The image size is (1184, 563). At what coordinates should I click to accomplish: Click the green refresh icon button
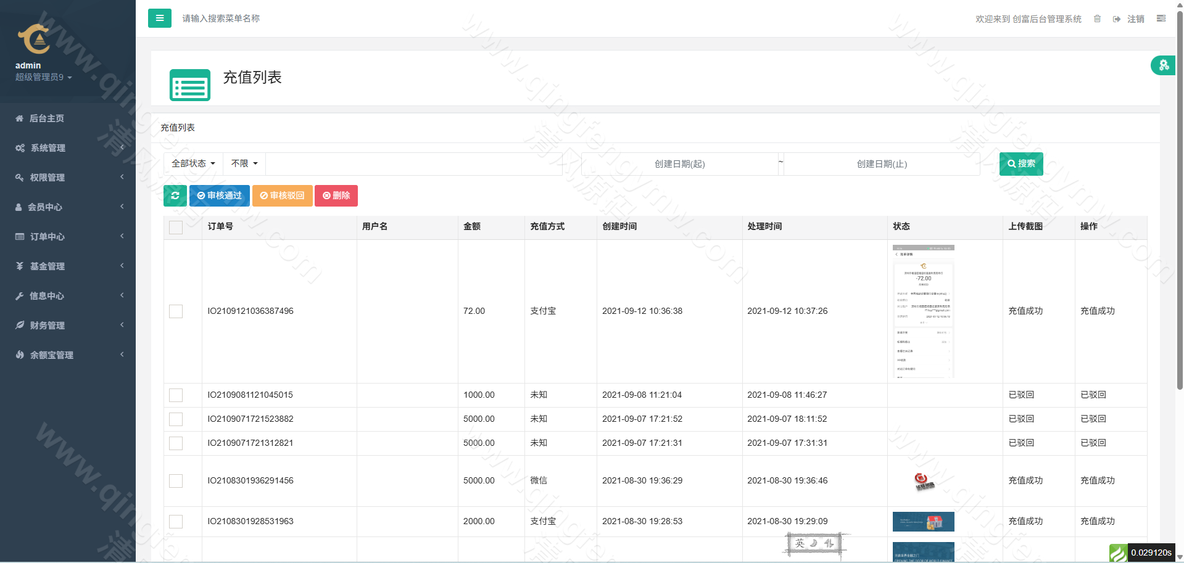click(175, 195)
